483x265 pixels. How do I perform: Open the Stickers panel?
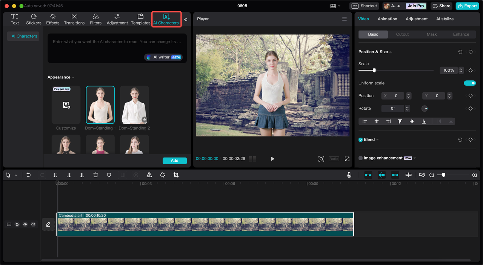click(34, 19)
